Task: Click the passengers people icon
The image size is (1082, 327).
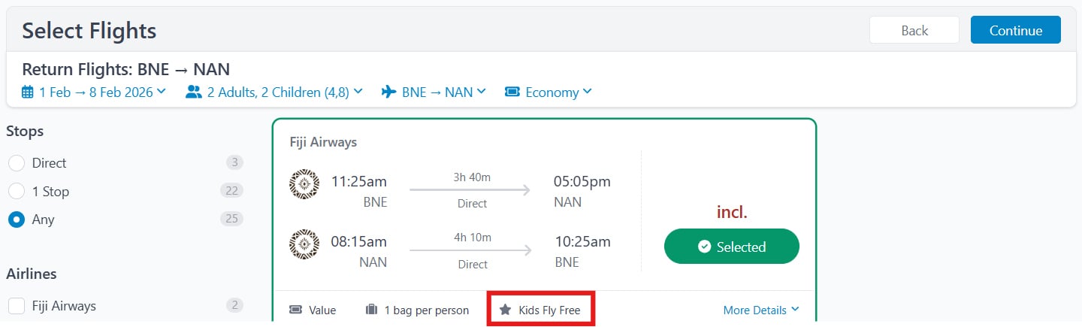Action: pyautogui.click(x=194, y=92)
